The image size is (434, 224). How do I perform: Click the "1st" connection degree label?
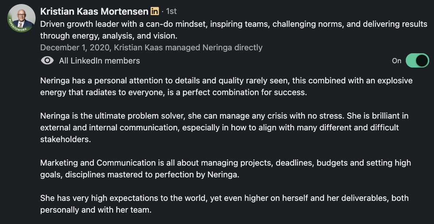click(x=171, y=11)
